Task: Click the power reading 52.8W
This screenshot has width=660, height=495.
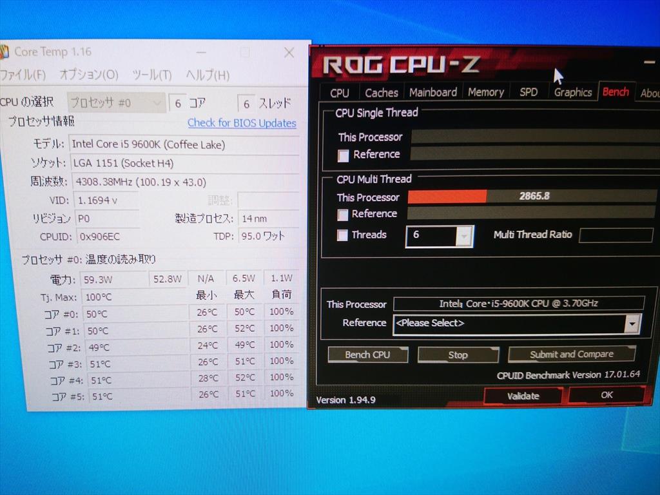Action: click(168, 279)
